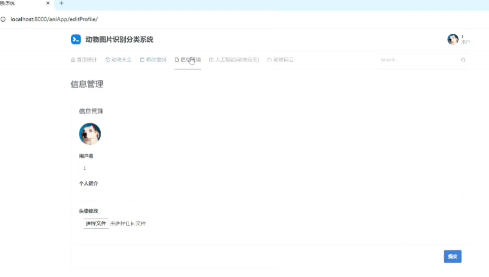This screenshot has width=489, height=277.
Task: Click the large dog profile picture
Action: pos(90,134)
